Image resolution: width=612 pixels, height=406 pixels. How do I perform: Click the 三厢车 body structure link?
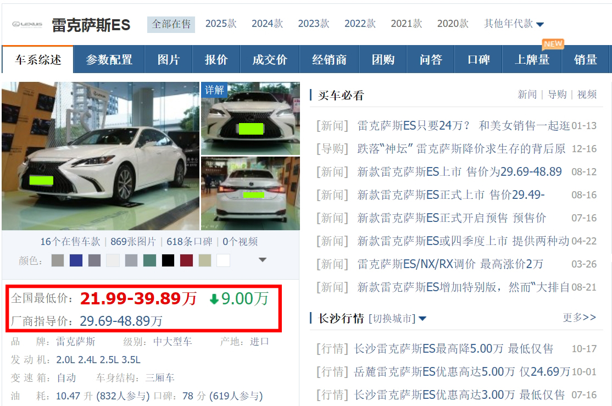(x=160, y=378)
